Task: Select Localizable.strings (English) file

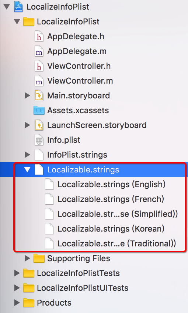Action: click(105, 185)
